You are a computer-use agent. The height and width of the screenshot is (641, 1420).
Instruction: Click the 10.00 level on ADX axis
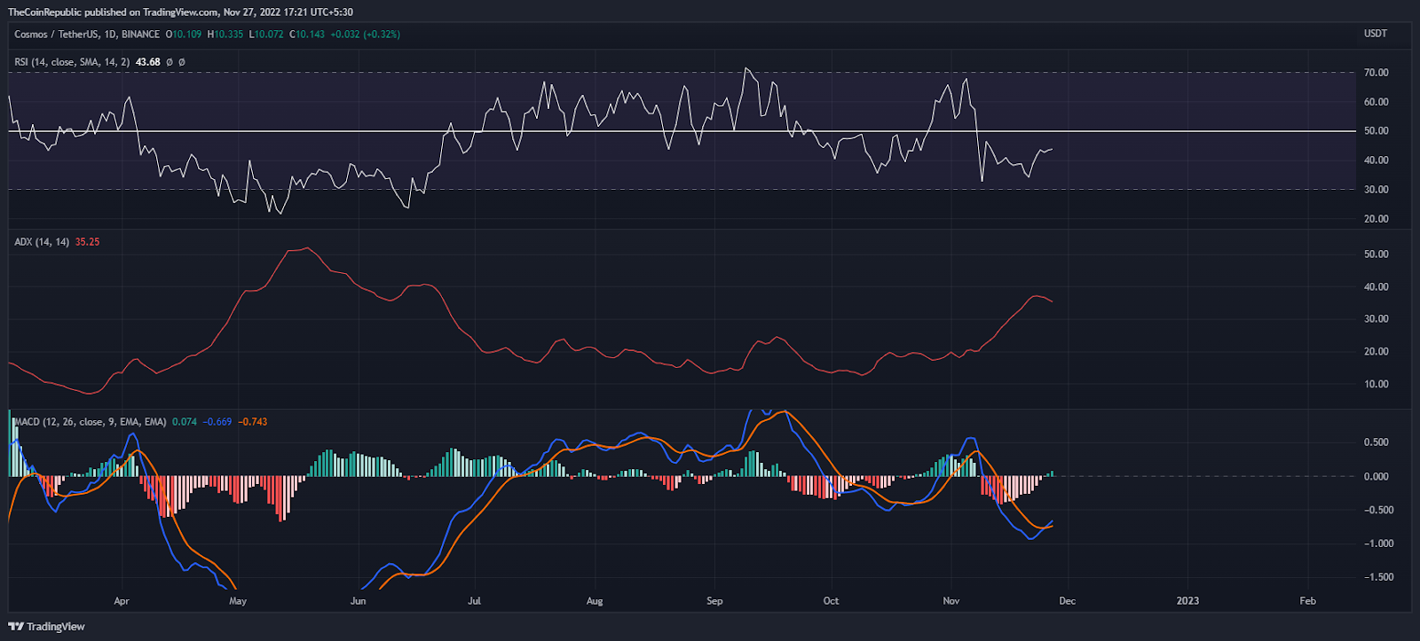point(1376,385)
